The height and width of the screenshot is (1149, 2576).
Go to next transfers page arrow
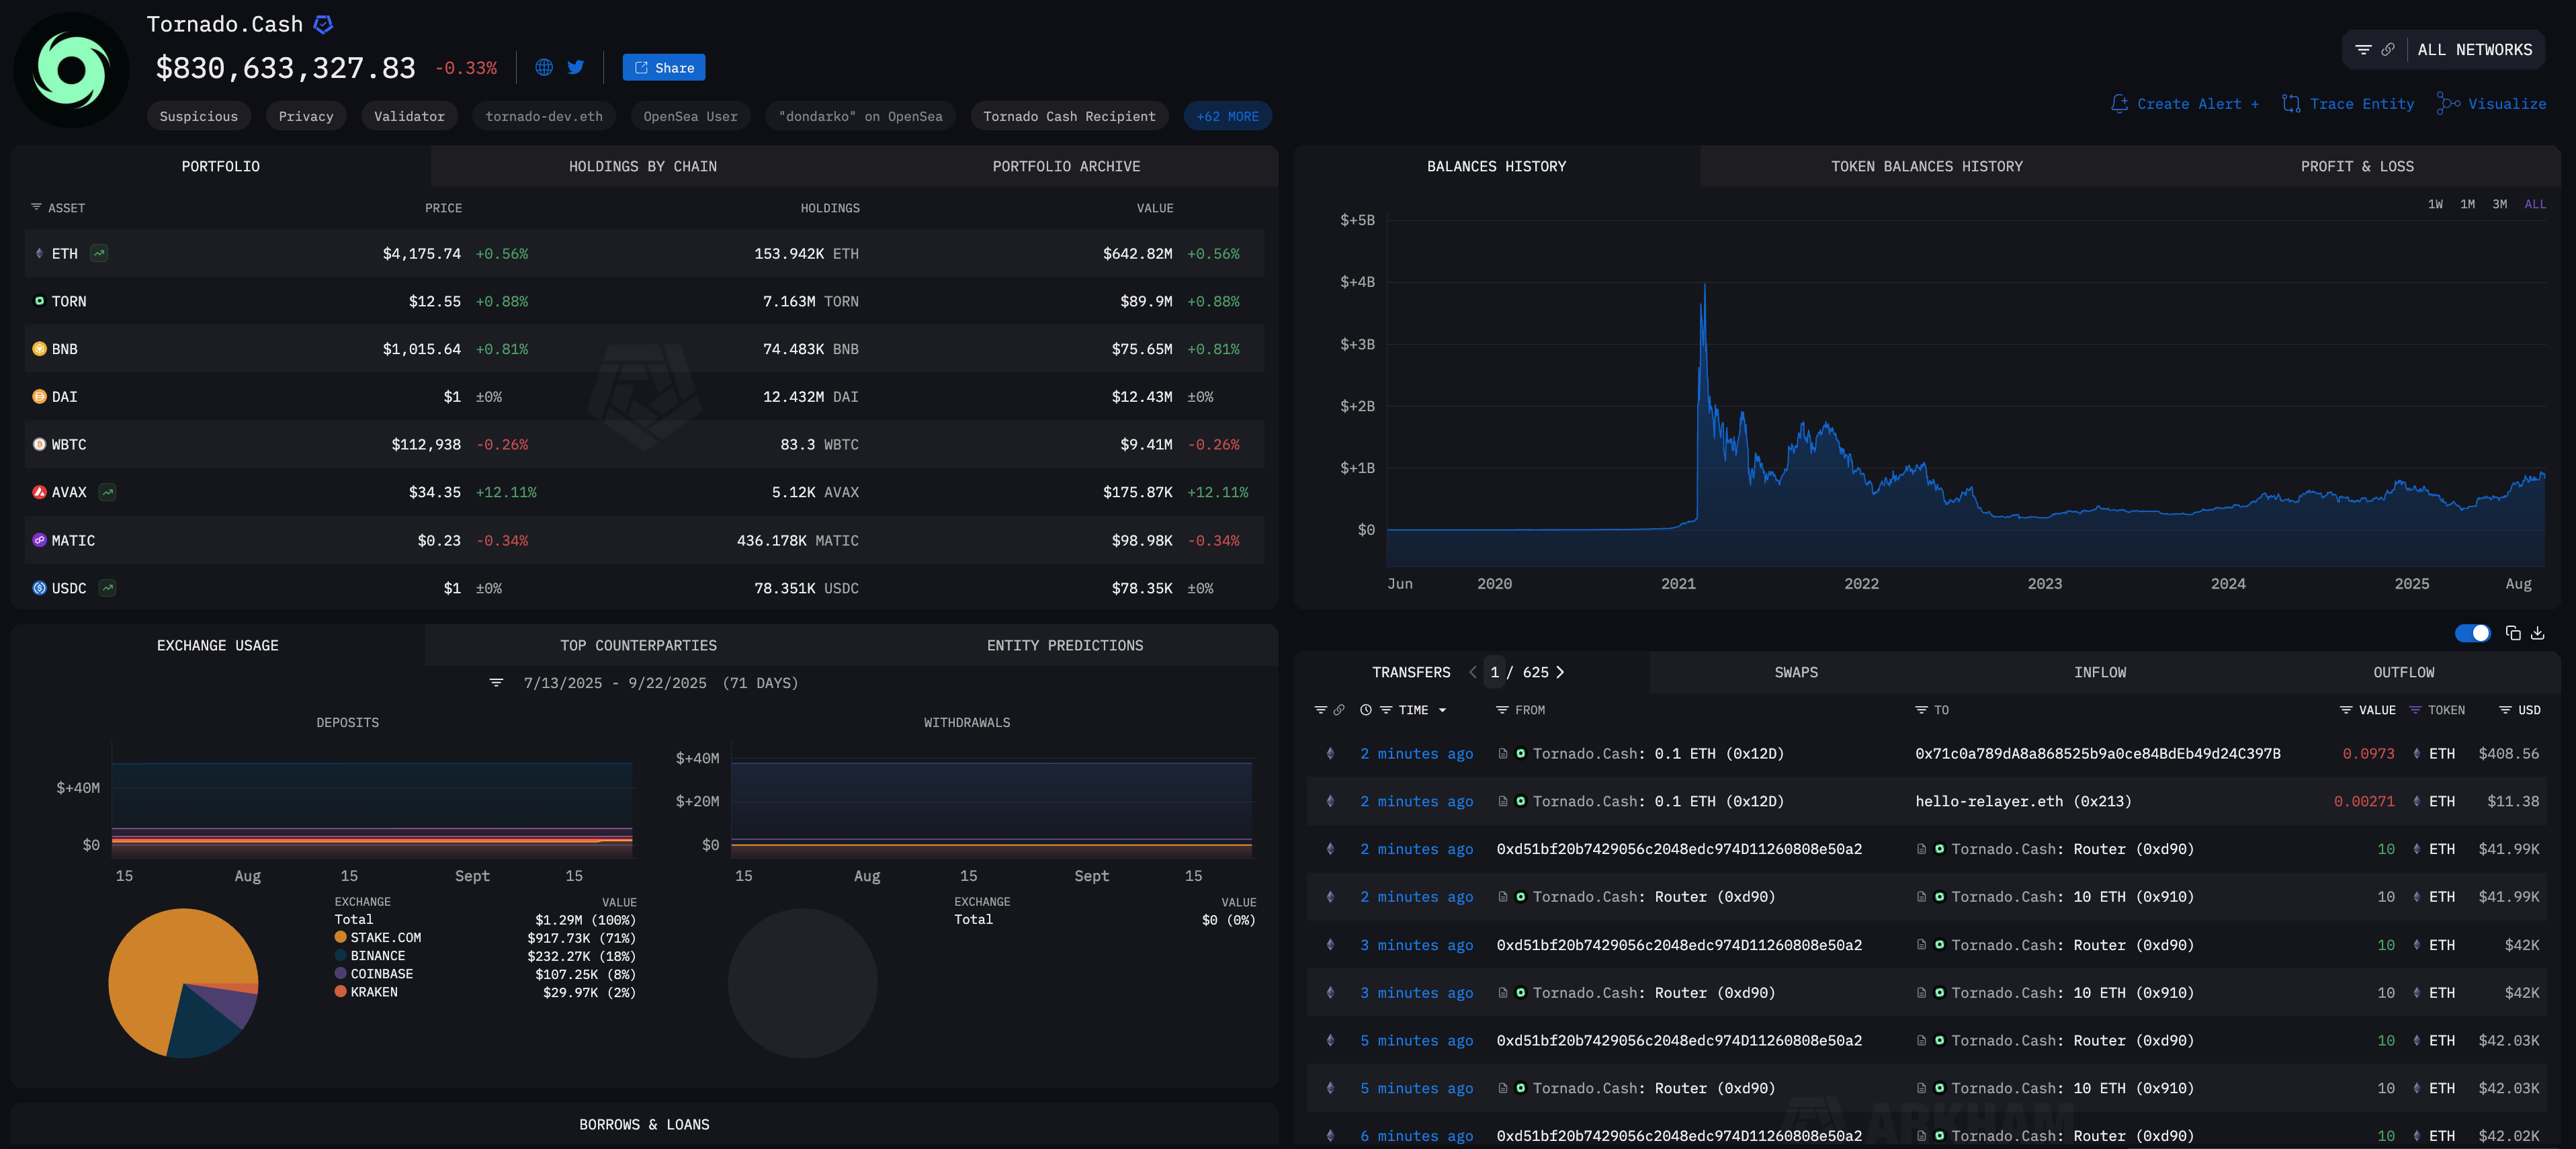tap(1560, 672)
